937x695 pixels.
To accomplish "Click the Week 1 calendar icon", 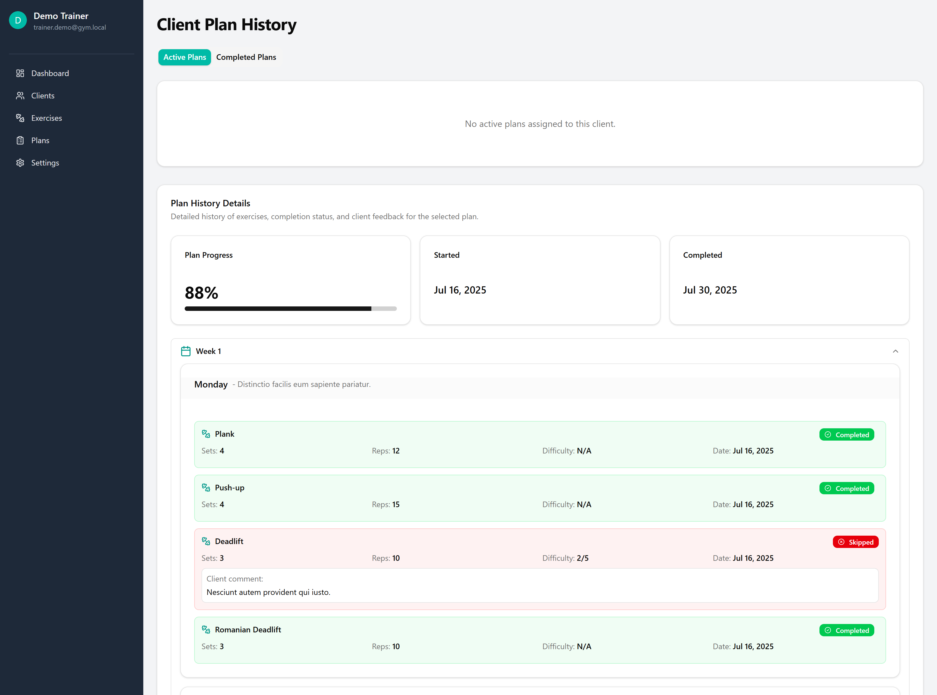I will 186,351.
